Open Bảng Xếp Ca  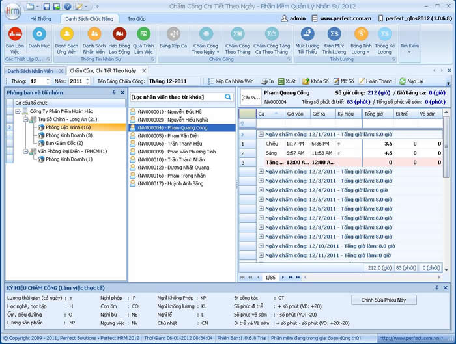point(173,37)
